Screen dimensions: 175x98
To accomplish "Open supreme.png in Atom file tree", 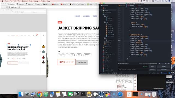I will (110, 34).
